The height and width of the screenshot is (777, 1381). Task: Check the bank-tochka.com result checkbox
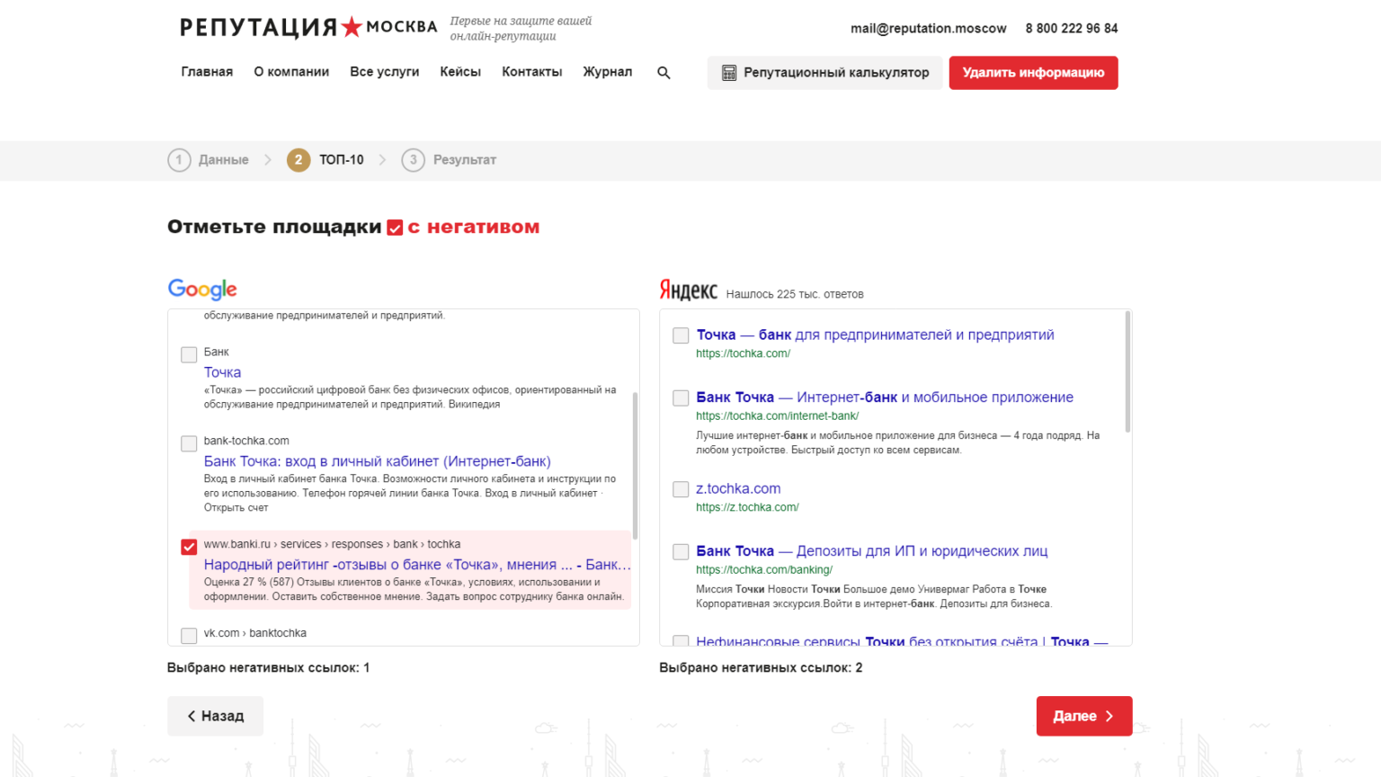(x=189, y=443)
